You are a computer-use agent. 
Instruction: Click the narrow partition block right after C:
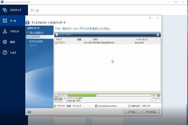tap(154, 98)
